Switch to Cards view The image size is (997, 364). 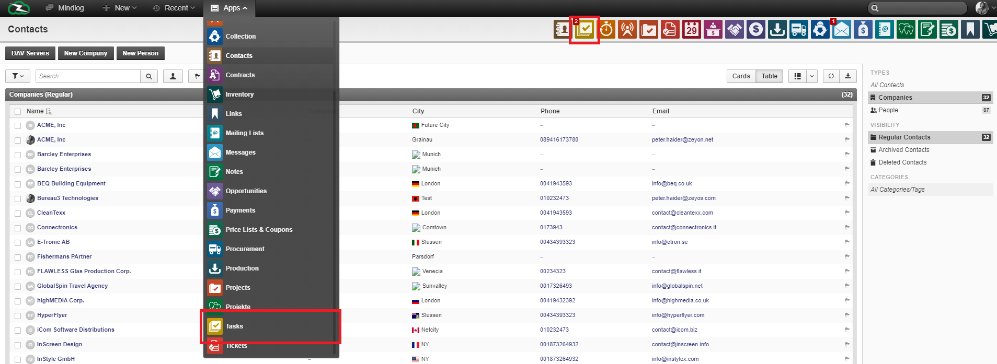(x=741, y=76)
